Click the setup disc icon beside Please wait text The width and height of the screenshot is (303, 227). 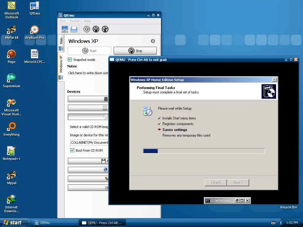click(148, 111)
